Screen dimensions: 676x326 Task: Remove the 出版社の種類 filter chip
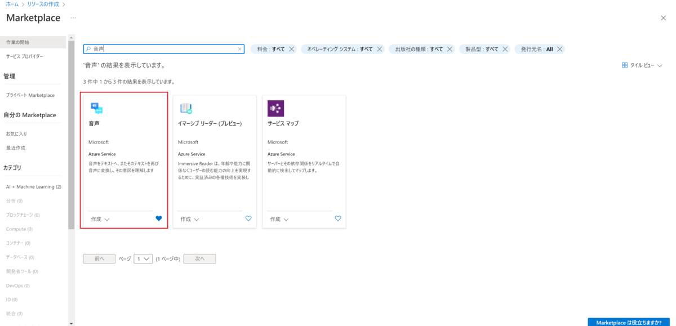(450, 49)
